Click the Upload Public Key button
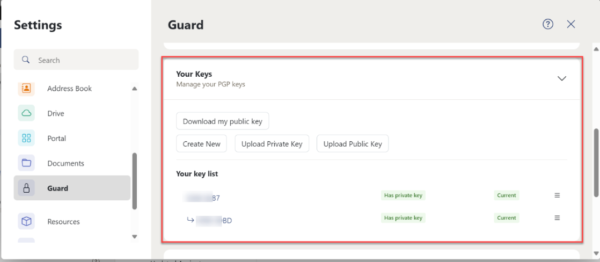Image resolution: width=600 pixels, height=262 pixels. coord(353,144)
